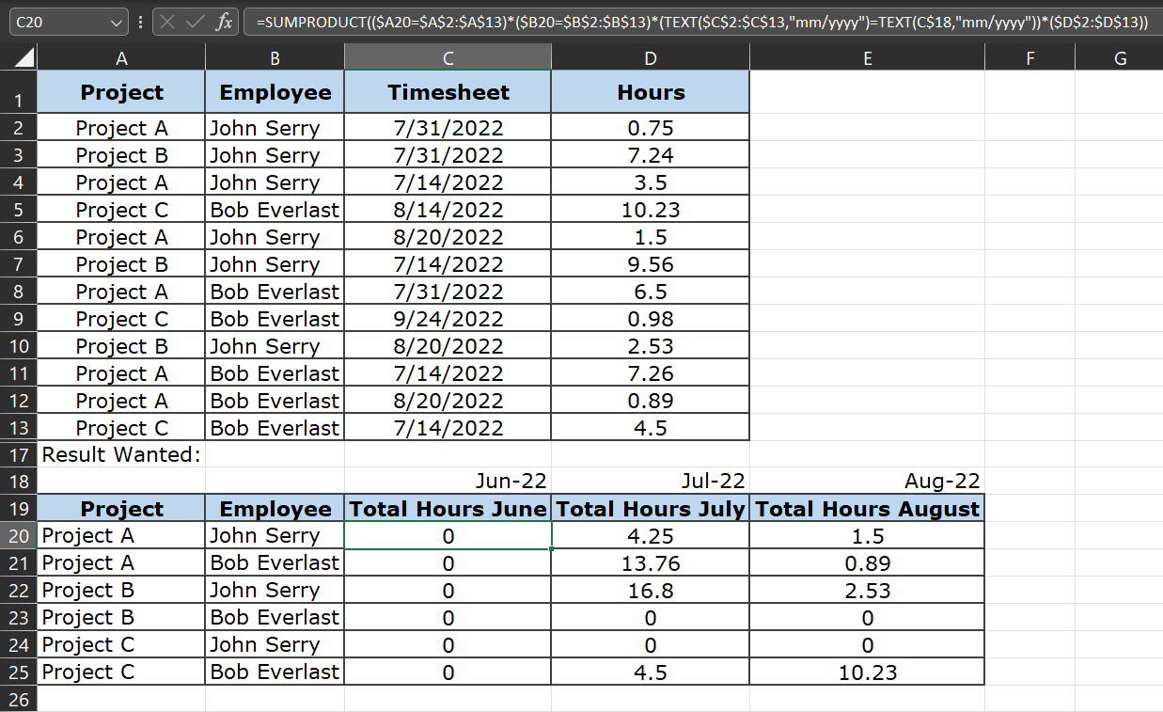Click the formula bar options dots handle
The image size is (1163, 712).
point(139,22)
